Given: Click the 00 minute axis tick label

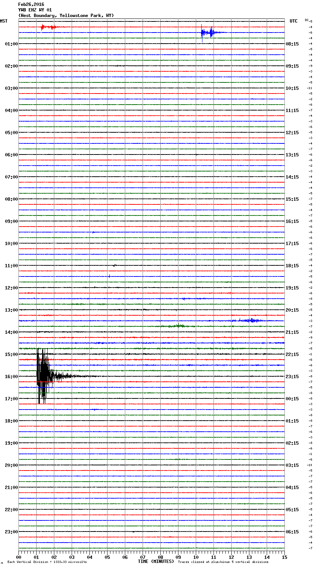Looking at the screenshot, I should coord(18,557).
